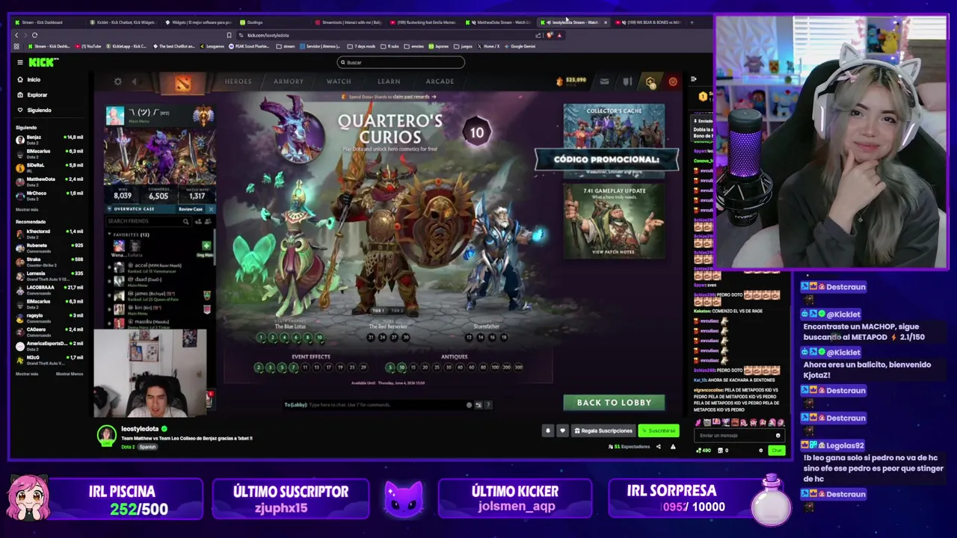
Task: Dismiss the Overwatch Case banner
Action: (211, 209)
